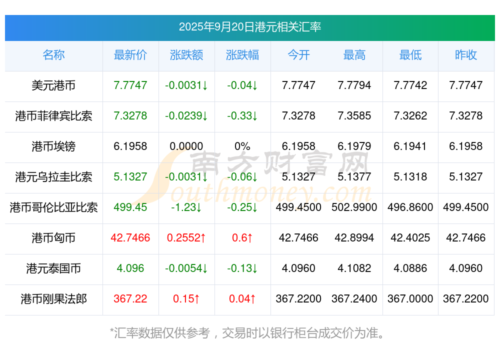Image resolution: width=500 pixels, height=349 pixels.
Task: Click the change value -1.23↓
Action: click(x=186, y=207)
